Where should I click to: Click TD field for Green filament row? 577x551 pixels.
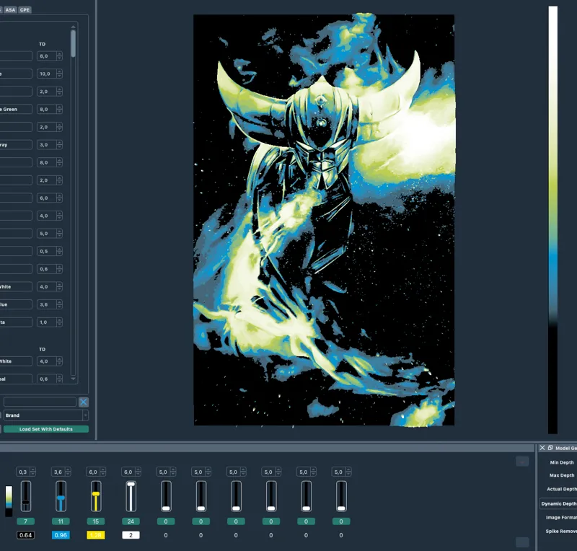point(49,110)
